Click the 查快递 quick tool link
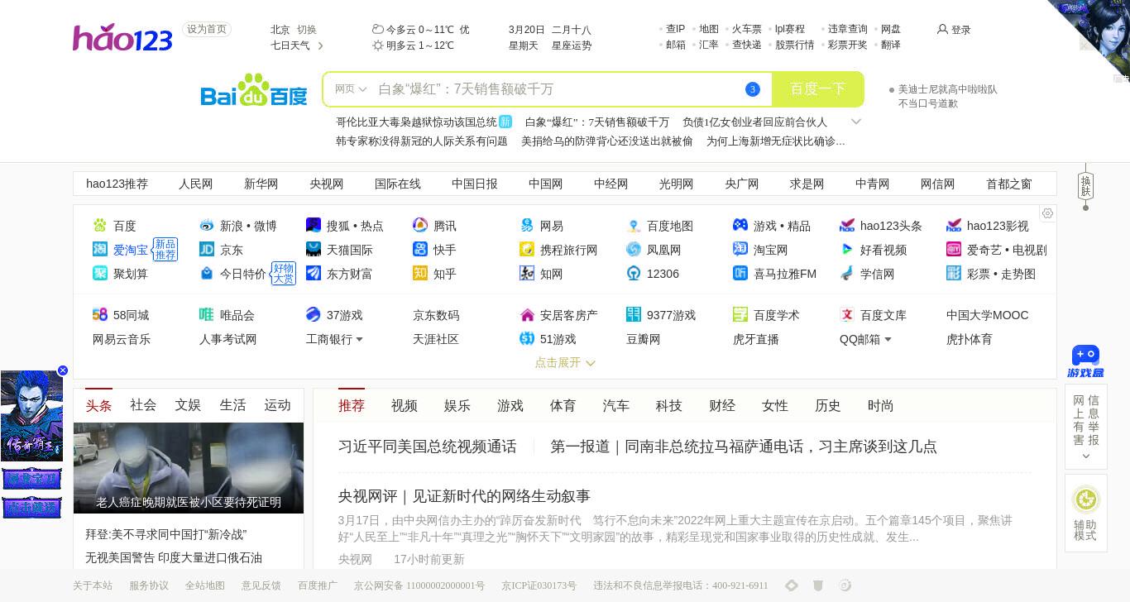The height and width of the screenshot is (602, 1130). (x=747, y=45)
